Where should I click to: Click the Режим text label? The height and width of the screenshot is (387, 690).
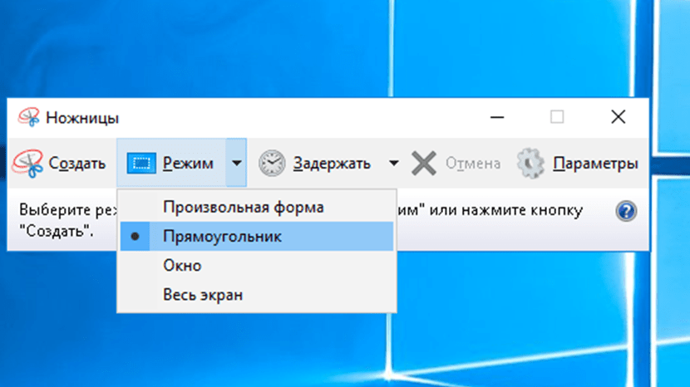pyautogui.click(x=188, y=163)
